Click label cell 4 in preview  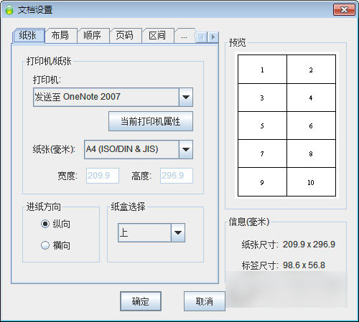(x=311, y=98)
